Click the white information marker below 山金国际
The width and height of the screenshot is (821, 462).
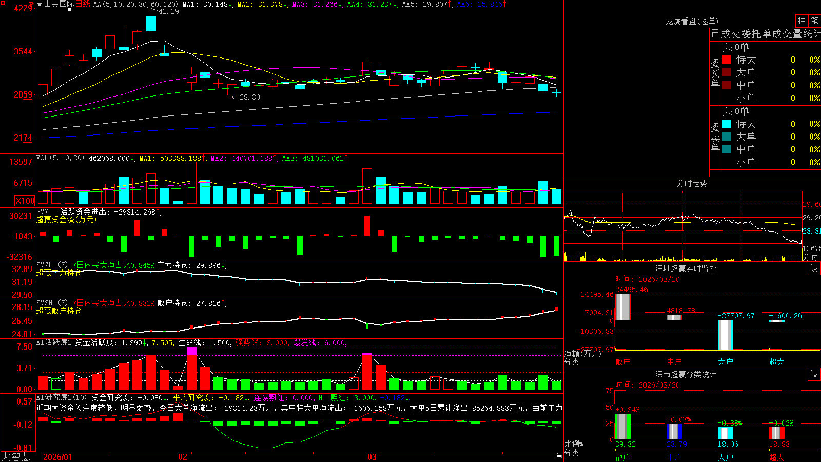pyautogui.click(x=69, y=10)
